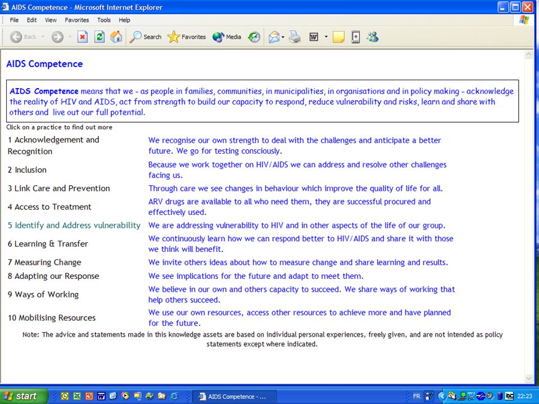Image resolution: width=539 pixels, height=404 pixels.
Task: Launch Internet Explorer from quick launch
Action: point(174,396)
